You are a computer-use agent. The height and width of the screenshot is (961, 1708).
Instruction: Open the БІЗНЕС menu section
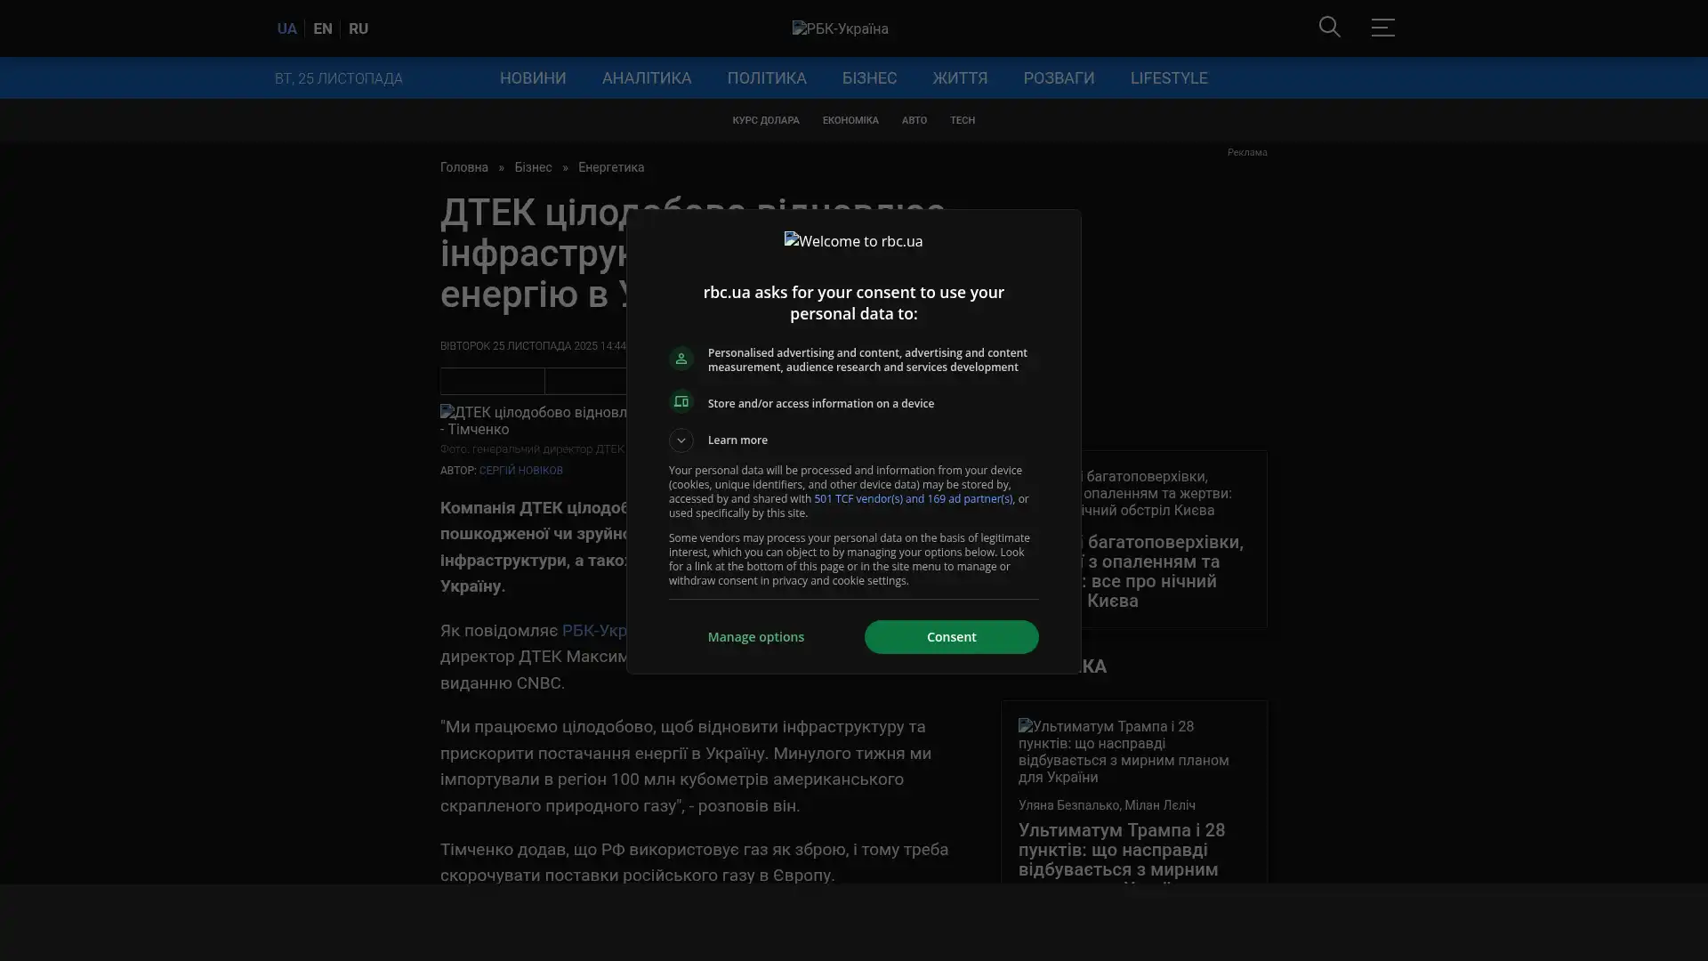tap(869, 78)
